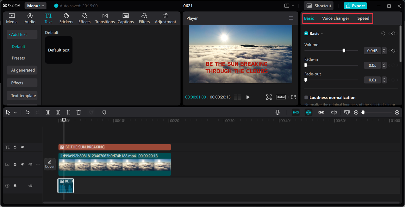Open the Transitions panel
This screenshot has height=207, width=405.
tap(105, 18)
